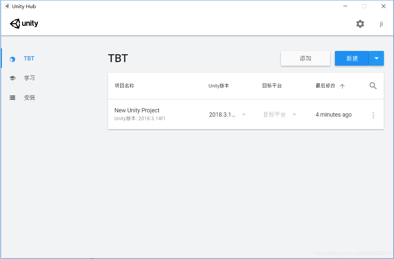Click the 项目名称 column header
This screenshot has width=394, height=259.
124,86
